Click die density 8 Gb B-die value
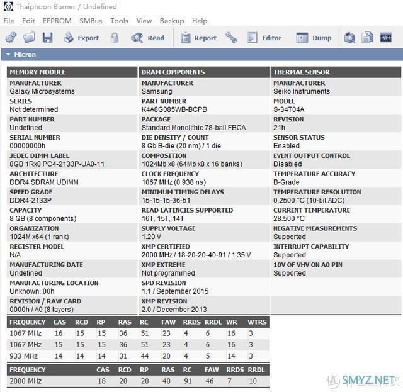 (181, 145)
